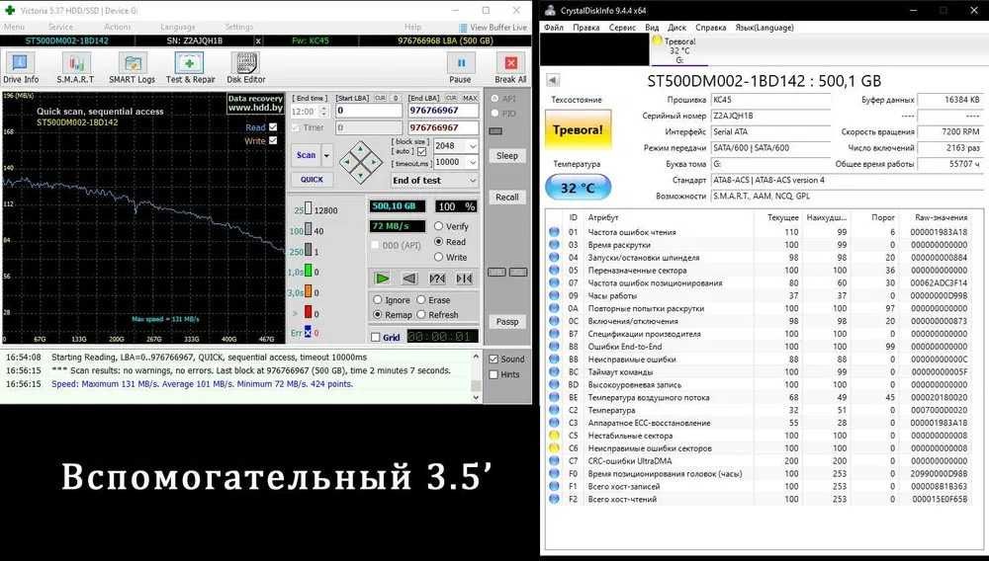Select the Write test radio button
This screenshot has width=989, height=561.
click(x=438, y=257)
